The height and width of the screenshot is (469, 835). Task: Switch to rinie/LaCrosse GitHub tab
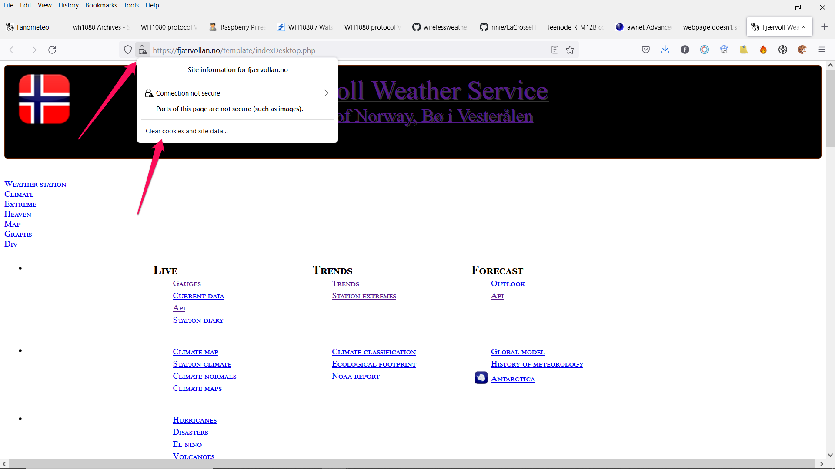tap(508, 27)
